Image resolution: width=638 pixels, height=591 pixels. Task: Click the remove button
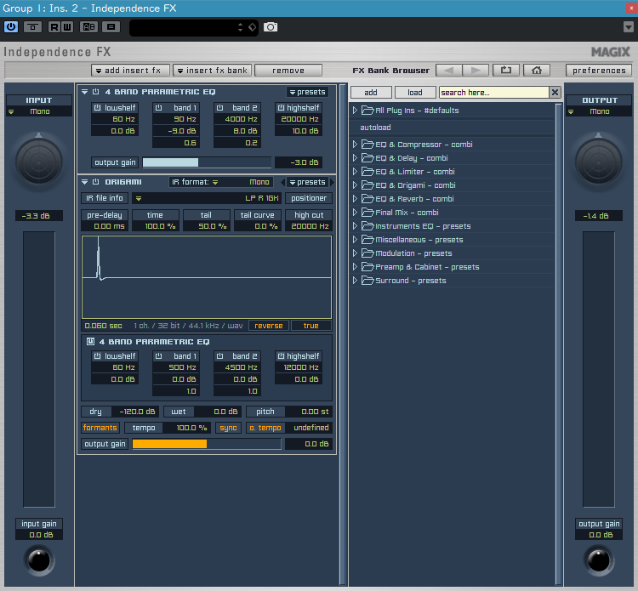(288, 71)
